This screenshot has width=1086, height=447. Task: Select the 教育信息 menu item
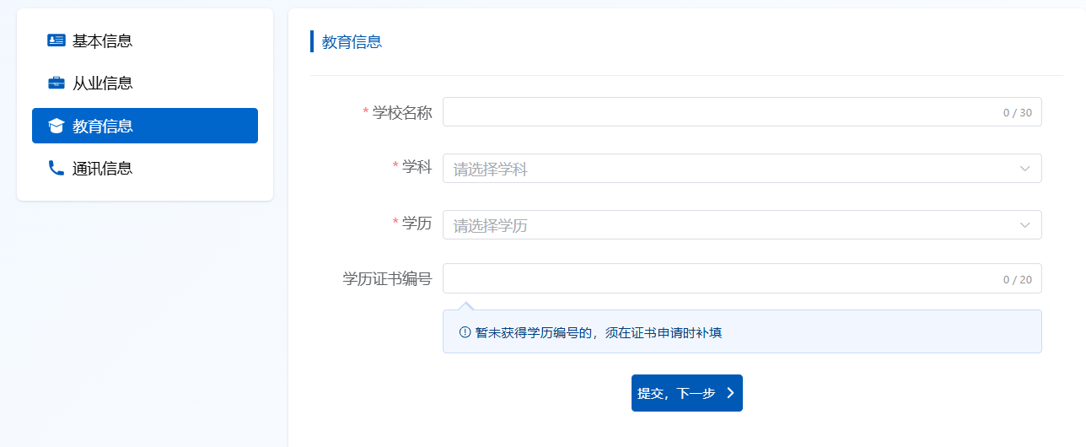pyautogui.click(x=102, y=127)
